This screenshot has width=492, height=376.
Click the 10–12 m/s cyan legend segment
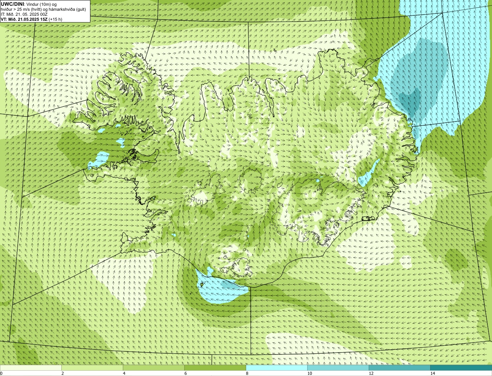[338, 368]
